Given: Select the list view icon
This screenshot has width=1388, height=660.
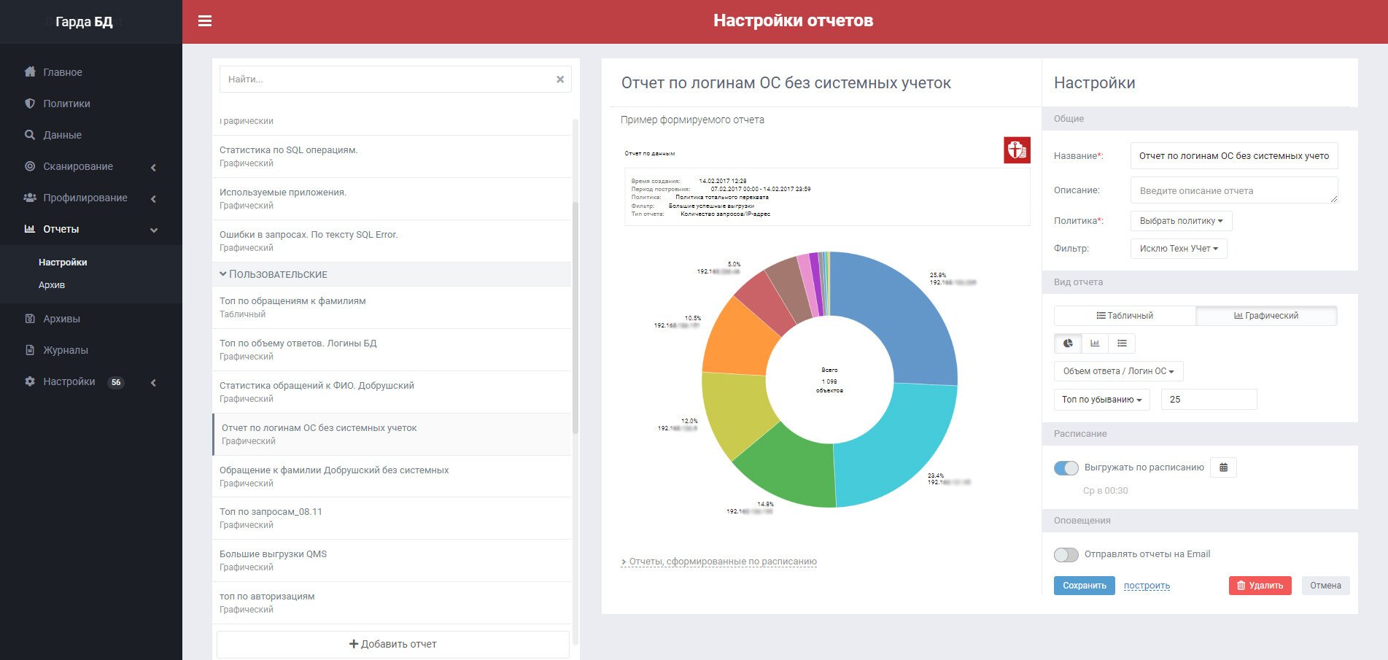Looking at the screenshot, I should coord(1122,343).
